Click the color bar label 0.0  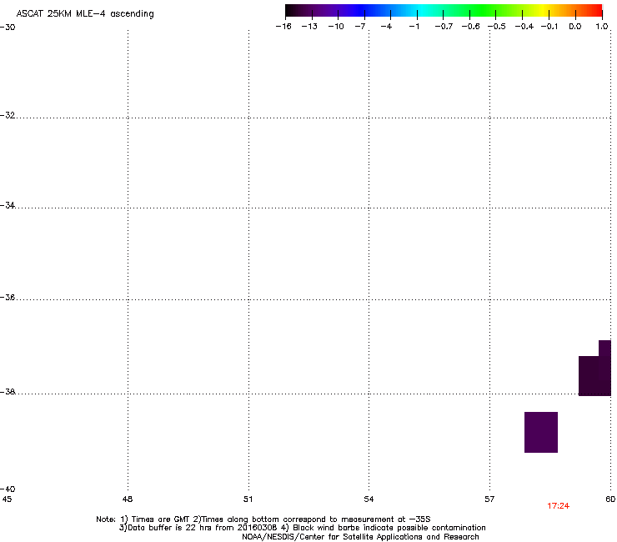coord(575,27)
